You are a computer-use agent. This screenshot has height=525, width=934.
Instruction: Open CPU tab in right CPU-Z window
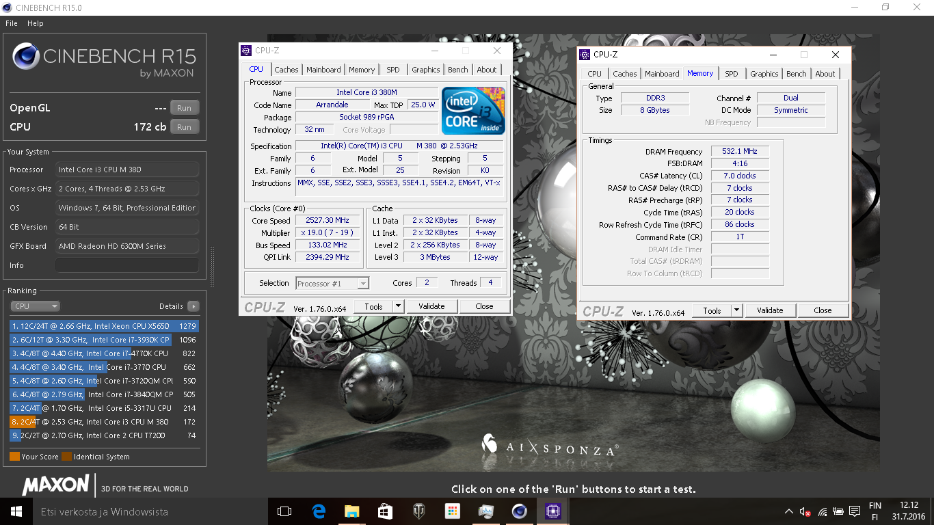595,74
